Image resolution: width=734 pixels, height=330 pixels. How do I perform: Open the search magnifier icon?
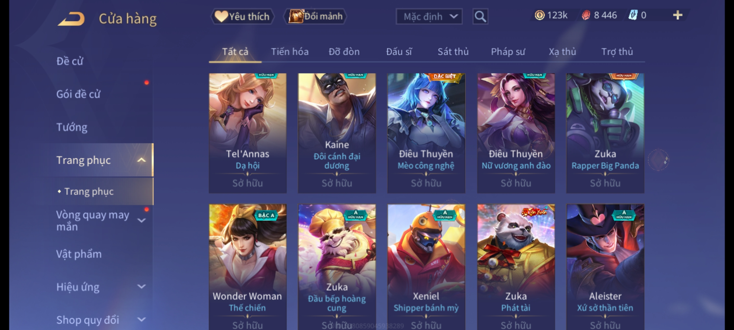(x=480, y=16)
